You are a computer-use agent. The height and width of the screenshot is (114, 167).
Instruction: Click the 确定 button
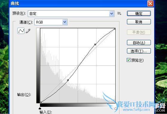[139, 13]
